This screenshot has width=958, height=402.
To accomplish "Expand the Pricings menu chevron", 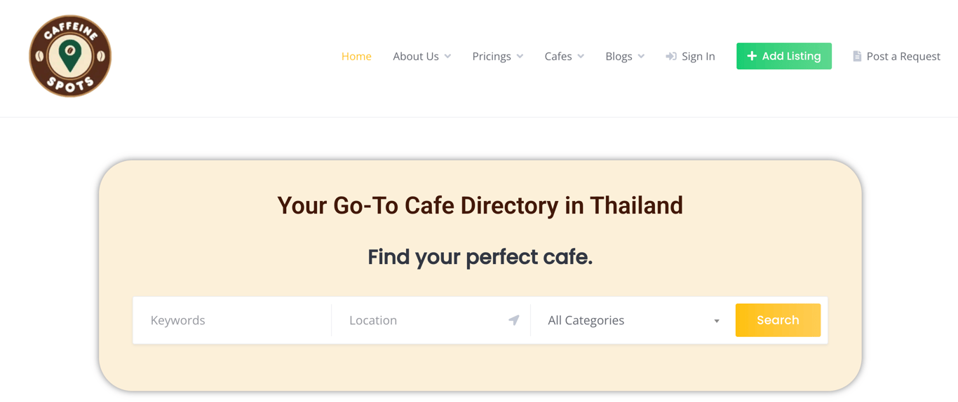I will pyautogui.click(x=520, y=57).
